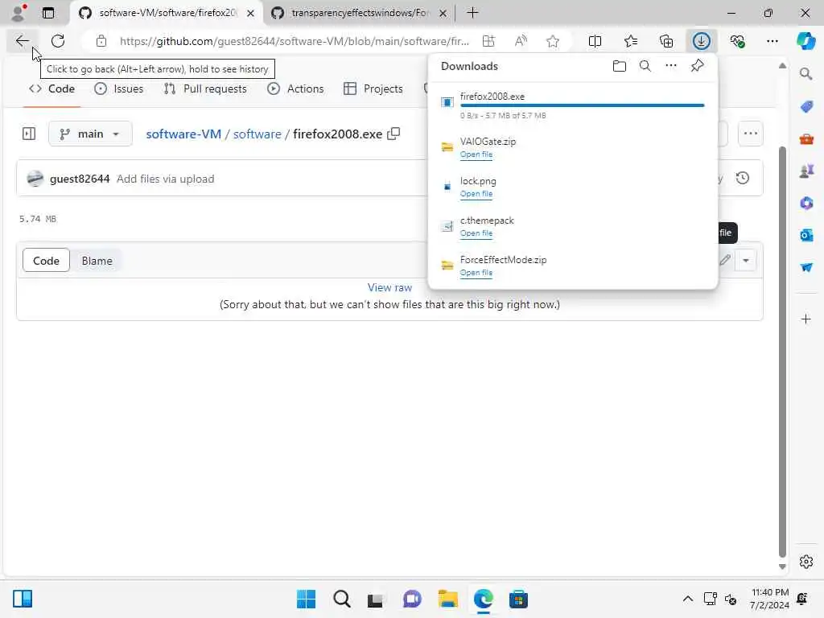Add page to favorites with star icon
The height and width of the screenshot is (618, 824).
552,41
